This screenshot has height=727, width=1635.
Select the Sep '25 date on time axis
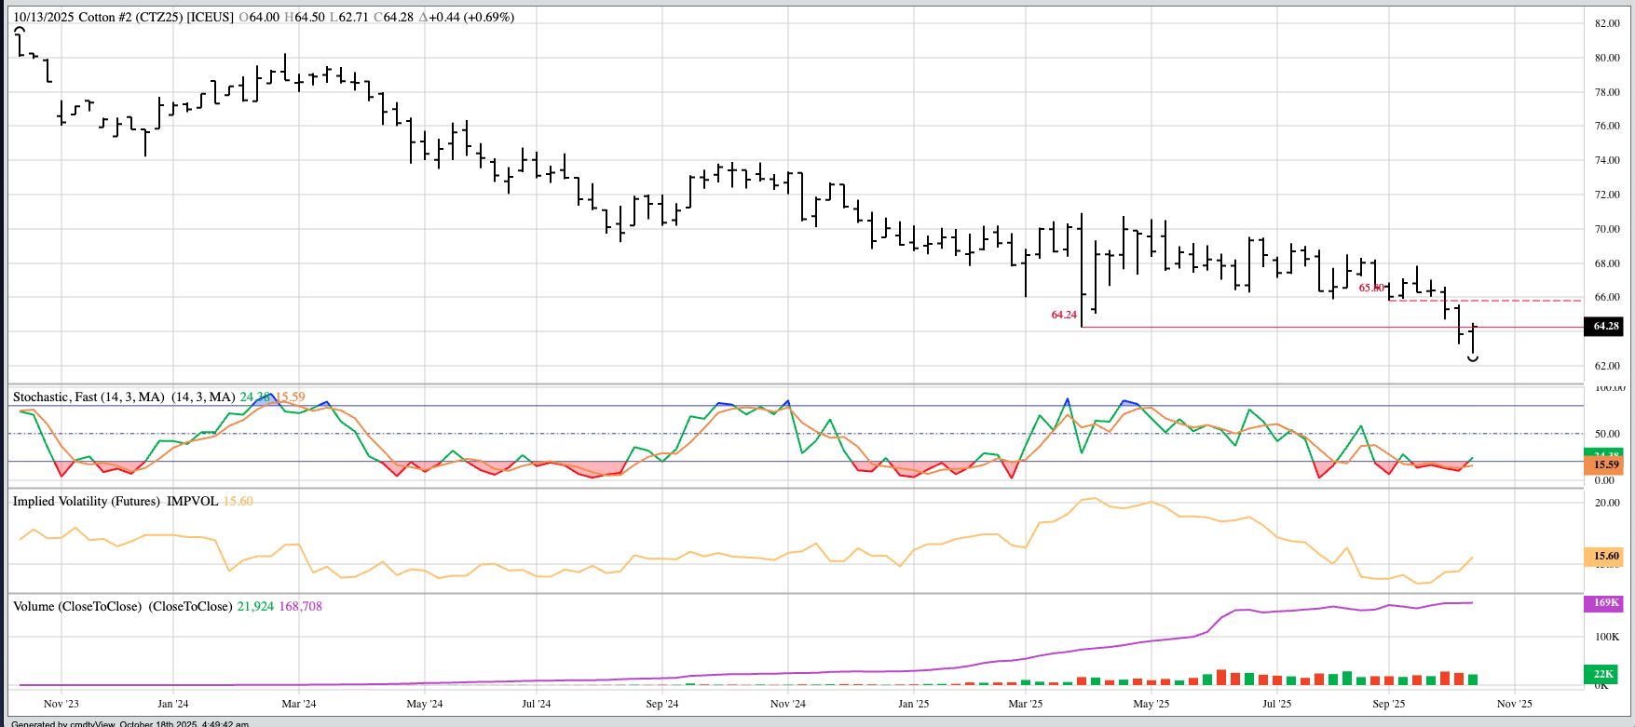pos(1388,704)
